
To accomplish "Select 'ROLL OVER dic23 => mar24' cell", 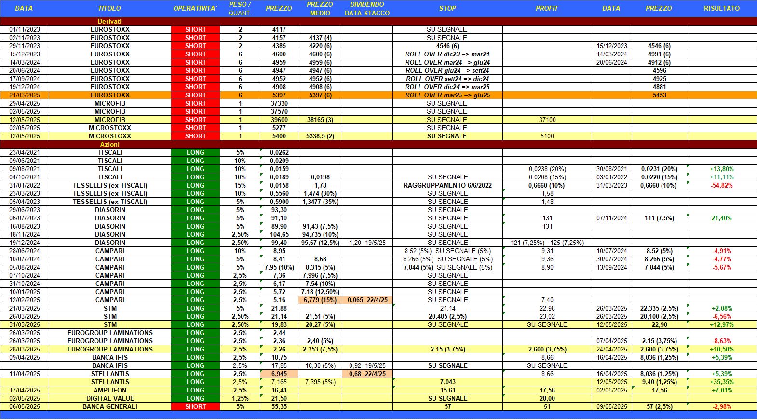I will (447, 54).
